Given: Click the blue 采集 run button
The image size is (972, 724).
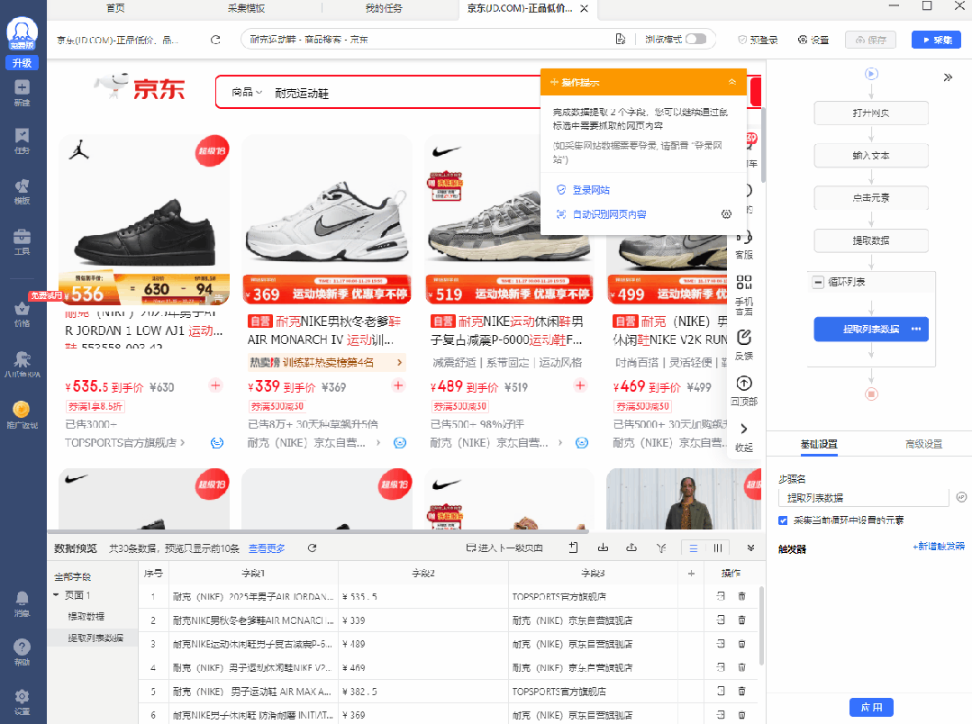Looking at the screenshot, I should point(935,40).
